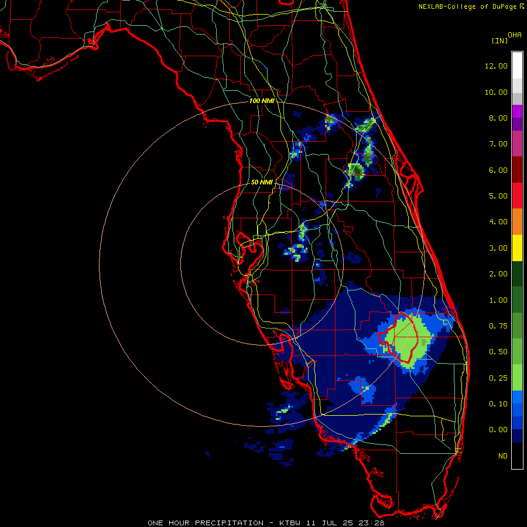Pick the light green 0.25 inch swatch
This screenshot has width=527, height=527.
tap(517, 378)
